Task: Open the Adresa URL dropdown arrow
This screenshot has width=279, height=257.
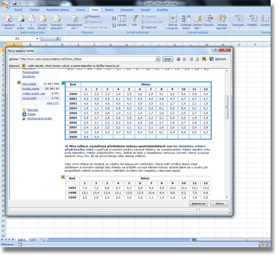Action: coord(158,59)
